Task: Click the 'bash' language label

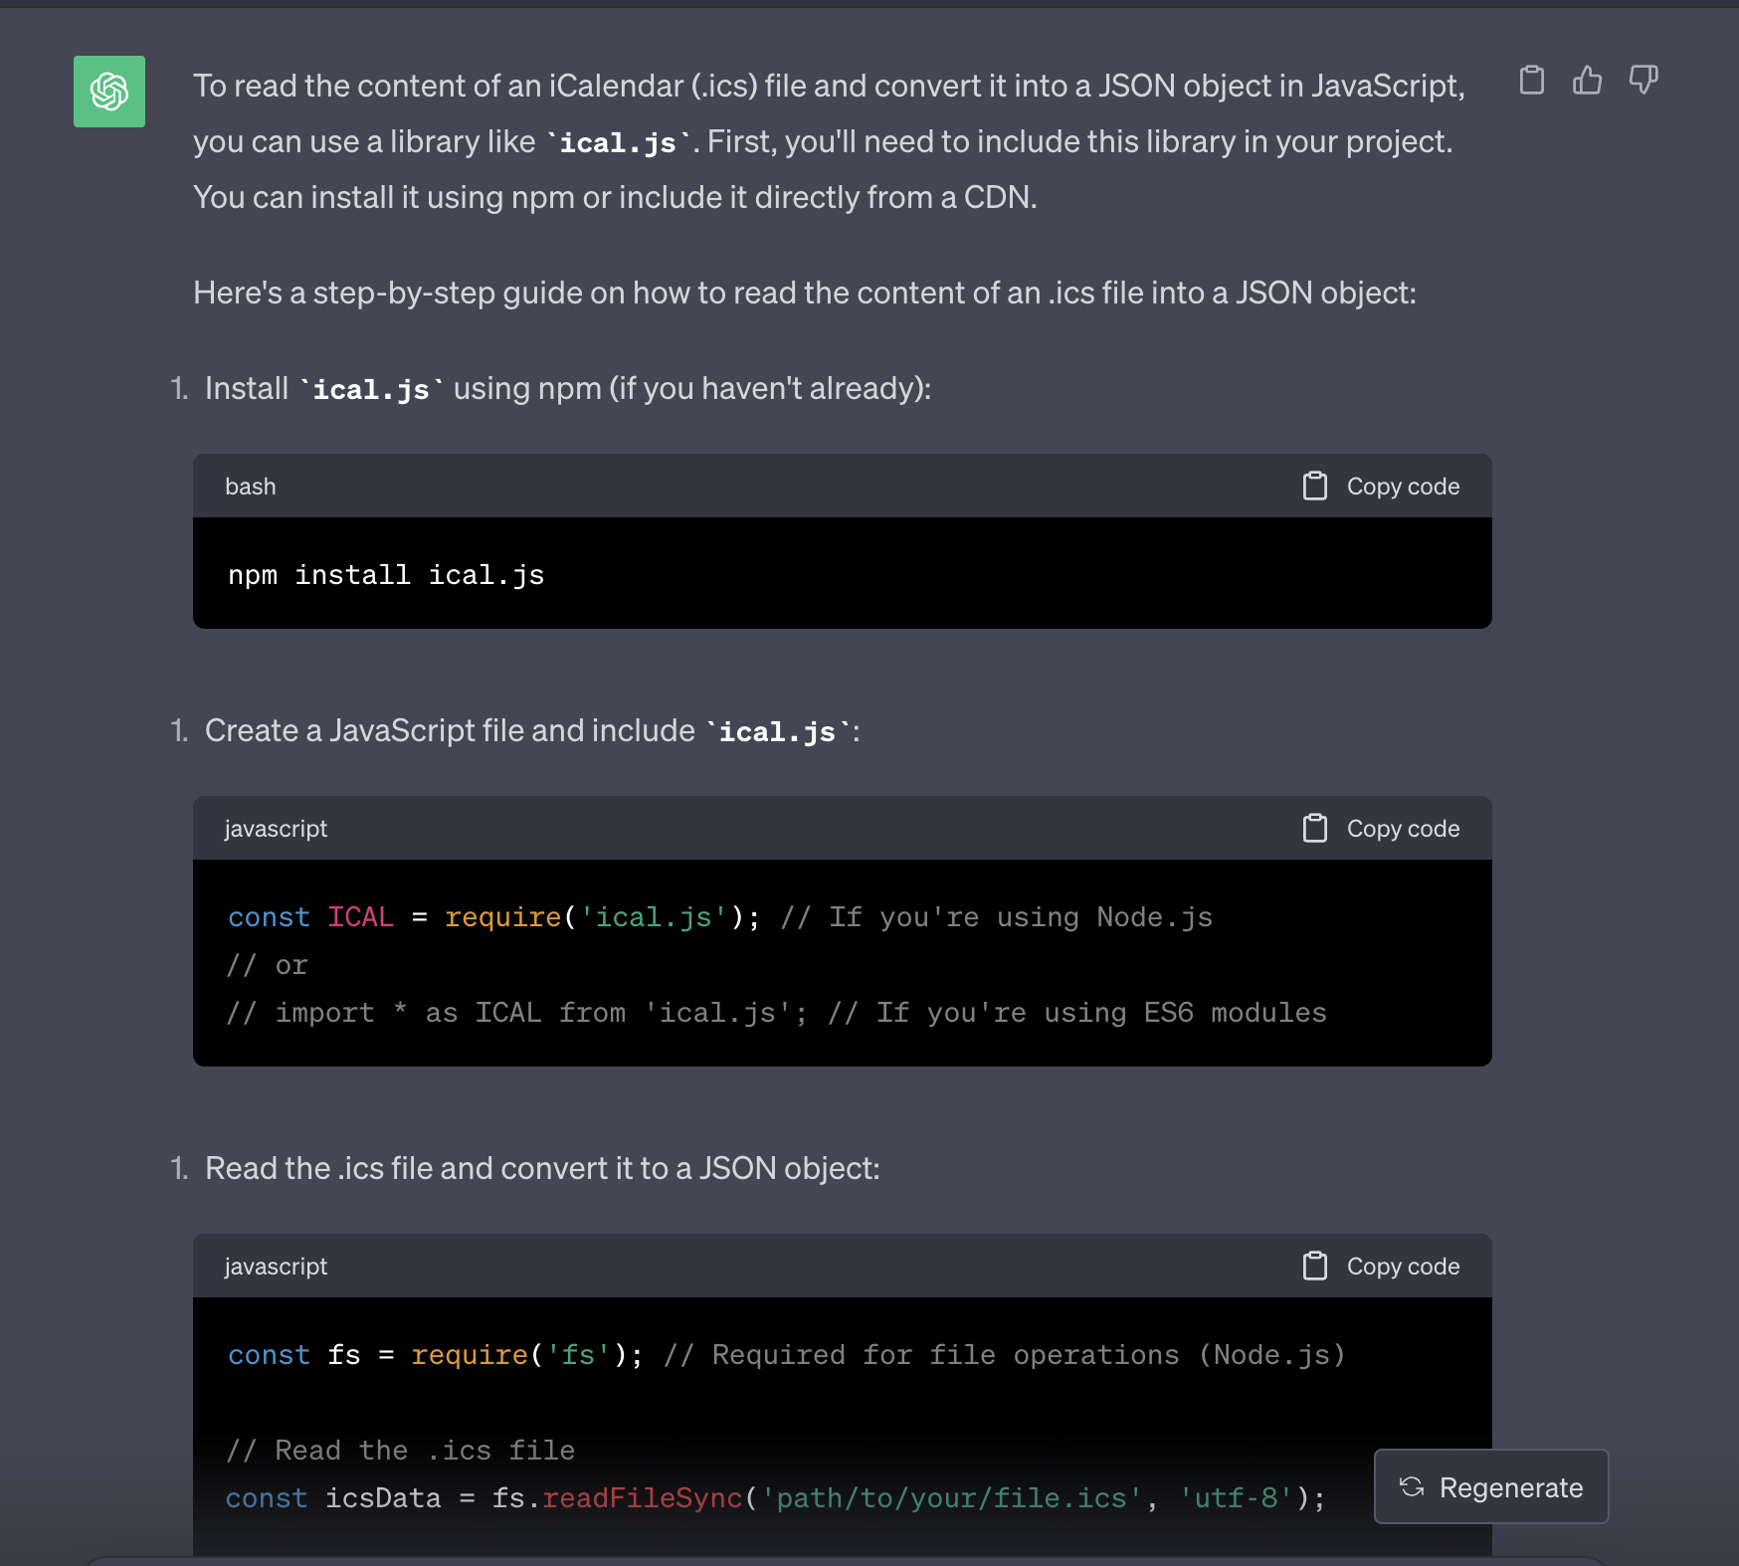Action: click(251, 487)
